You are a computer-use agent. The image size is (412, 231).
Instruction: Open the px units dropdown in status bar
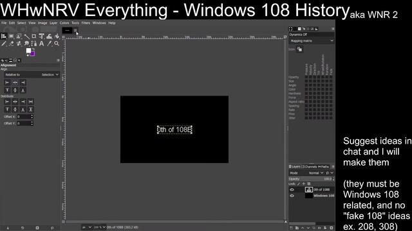coord(87,227)
